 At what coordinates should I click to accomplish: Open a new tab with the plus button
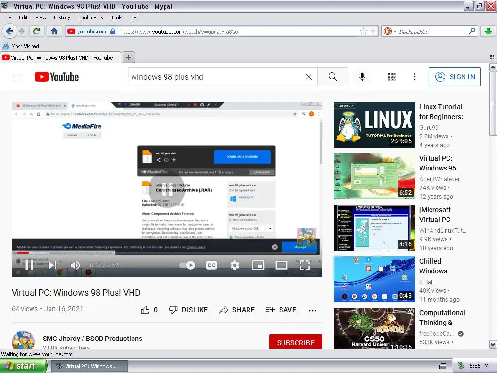coord(128,57)
